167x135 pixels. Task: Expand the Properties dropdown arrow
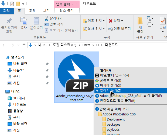[x=163, y=32]
